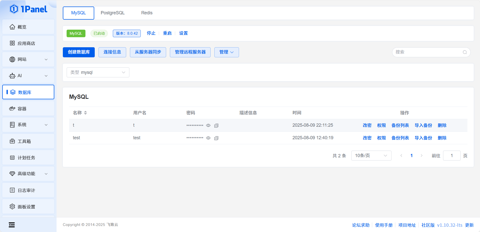The image size is (480, 232).
Task: Expand the 网站 sidebar submenu chevron
Action: coord(46,59)
